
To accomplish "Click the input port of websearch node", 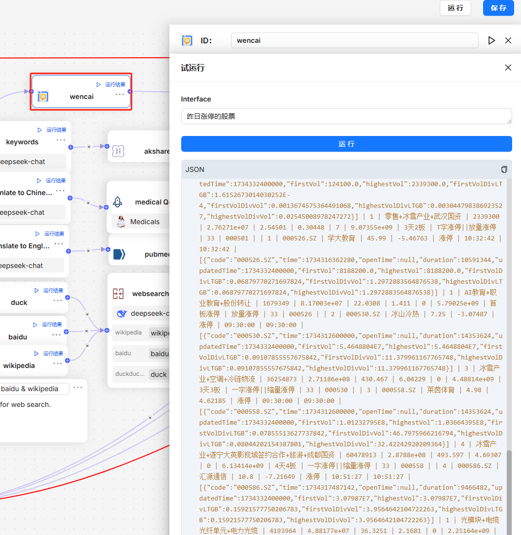I will coord(107,330).
